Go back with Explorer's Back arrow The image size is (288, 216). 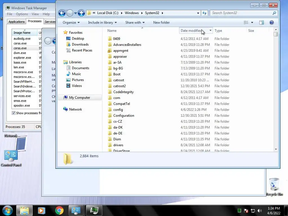(x=62, y=13)
